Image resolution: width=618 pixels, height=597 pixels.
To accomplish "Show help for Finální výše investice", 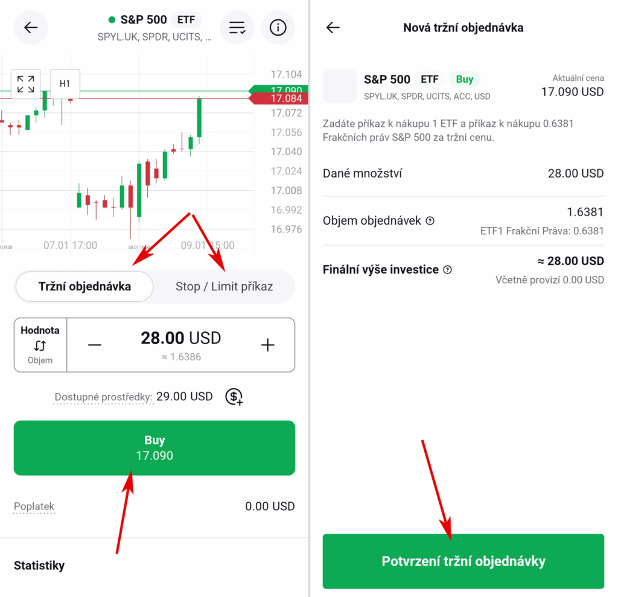I will [447, 270].
